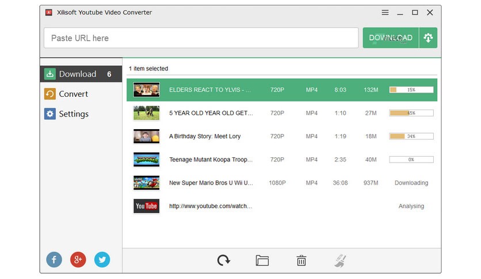This screenshot has height=279, width=481.
Task: Click the 1:10 duration value
Action: pyautogui.click(x=340, y=113)
